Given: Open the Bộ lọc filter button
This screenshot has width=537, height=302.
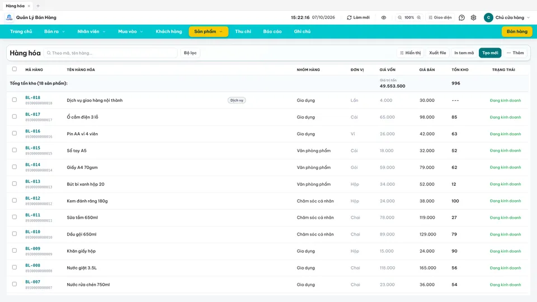Looking at the screenshot, I should pyautogui.click(x=190, y=53).
